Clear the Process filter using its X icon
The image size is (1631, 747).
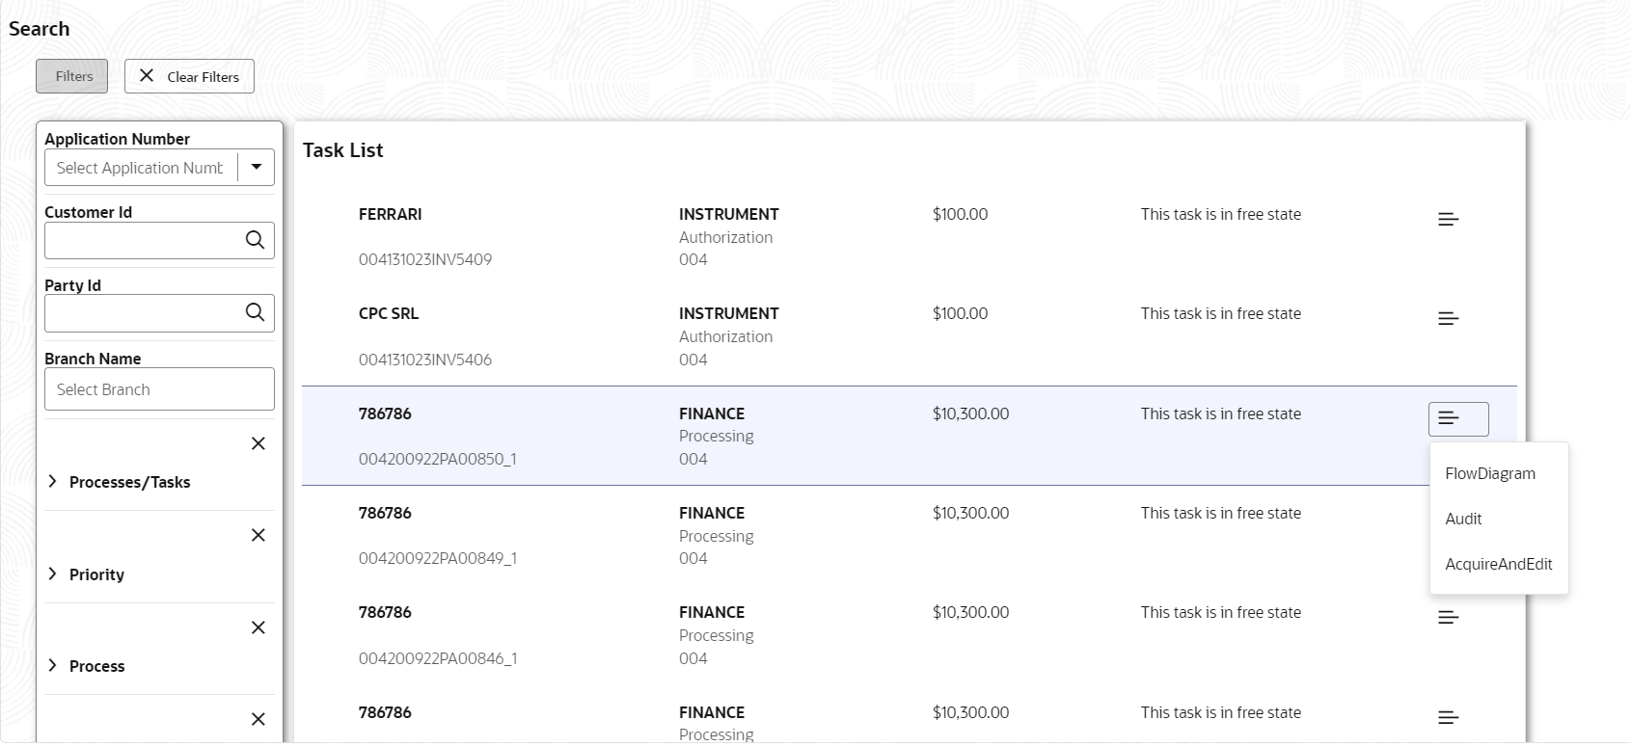coord(258,627)
